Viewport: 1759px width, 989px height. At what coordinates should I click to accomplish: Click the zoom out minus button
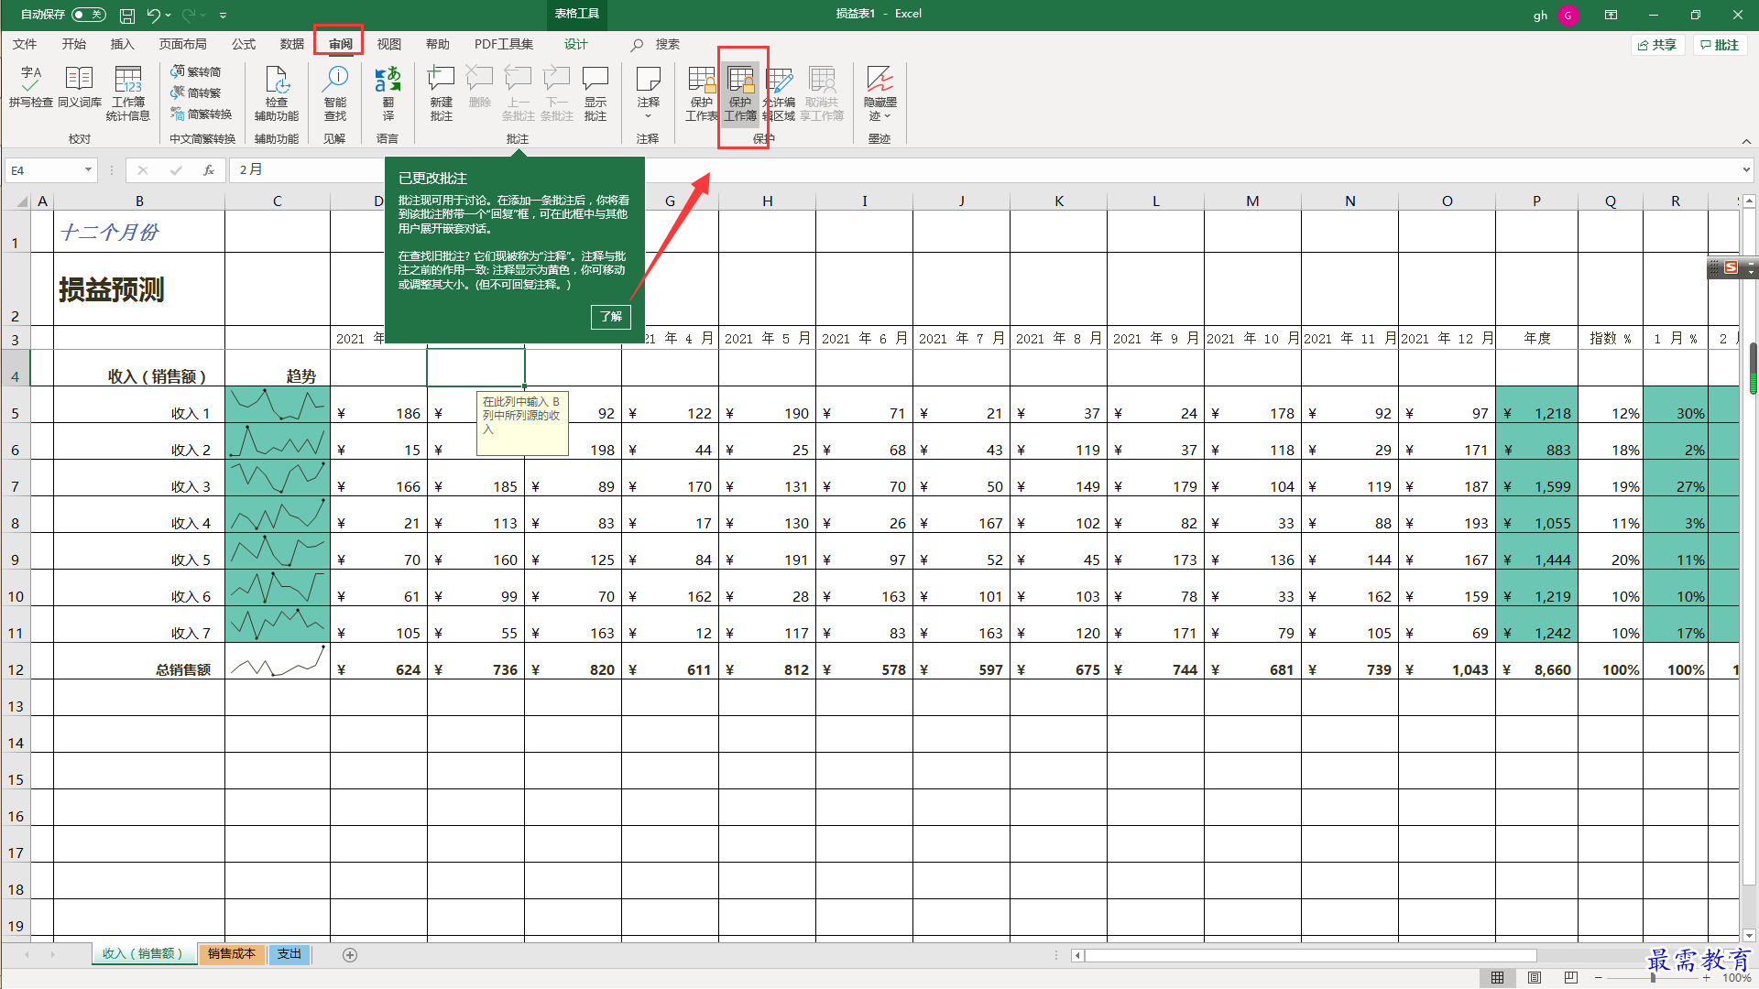[x=1599, y=978]
